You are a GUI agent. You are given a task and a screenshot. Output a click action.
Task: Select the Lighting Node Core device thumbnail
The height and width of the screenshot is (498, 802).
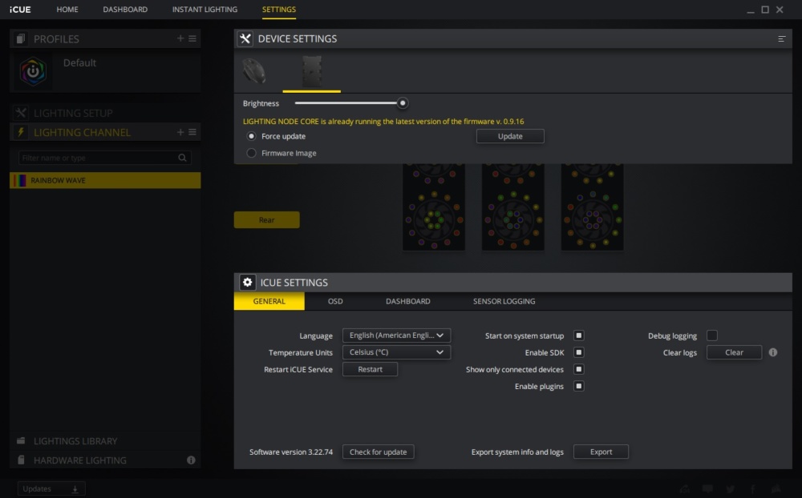click(311, 71)
